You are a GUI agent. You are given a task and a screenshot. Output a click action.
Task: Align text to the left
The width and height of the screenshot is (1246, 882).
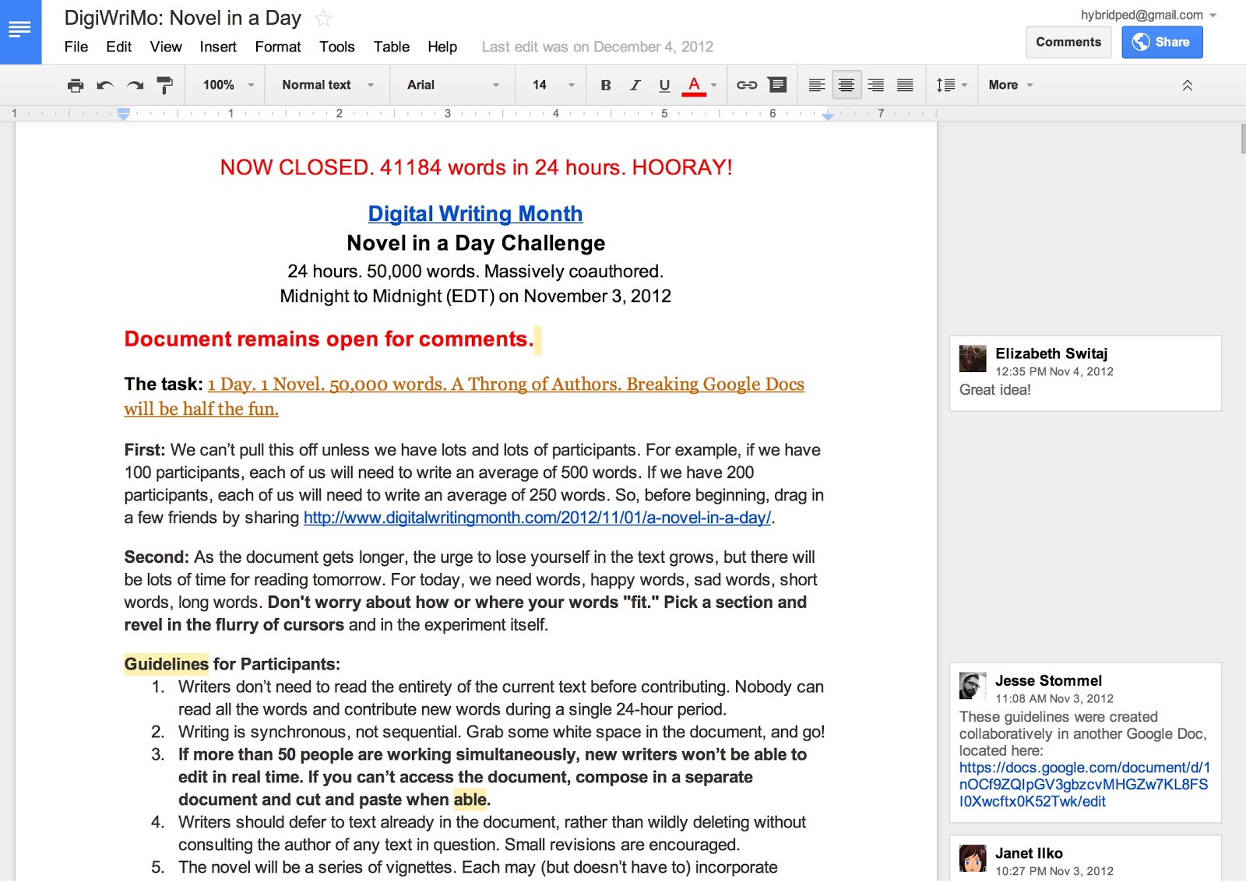[817, 85]
